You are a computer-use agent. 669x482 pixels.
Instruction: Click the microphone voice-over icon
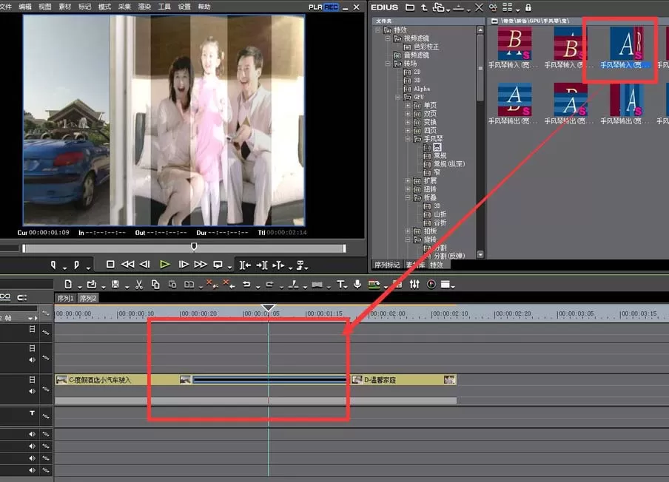tap(357, 285)
